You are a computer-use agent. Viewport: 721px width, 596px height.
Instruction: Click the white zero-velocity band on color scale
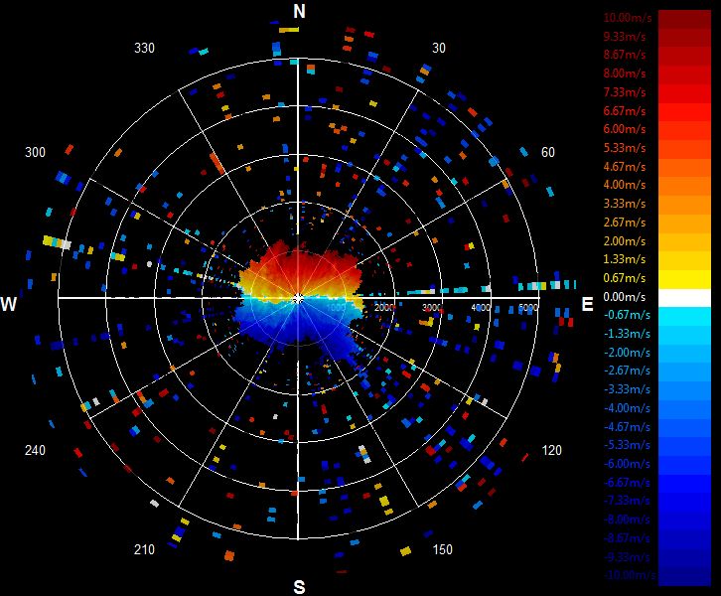point(684,298)
